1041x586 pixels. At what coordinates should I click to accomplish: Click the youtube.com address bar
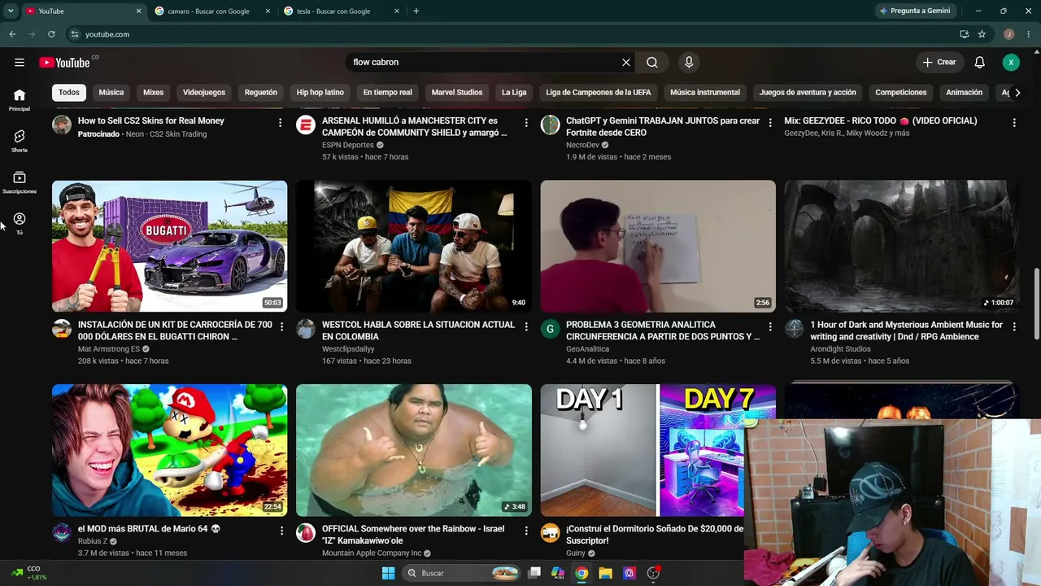click(x=512, y=34)
